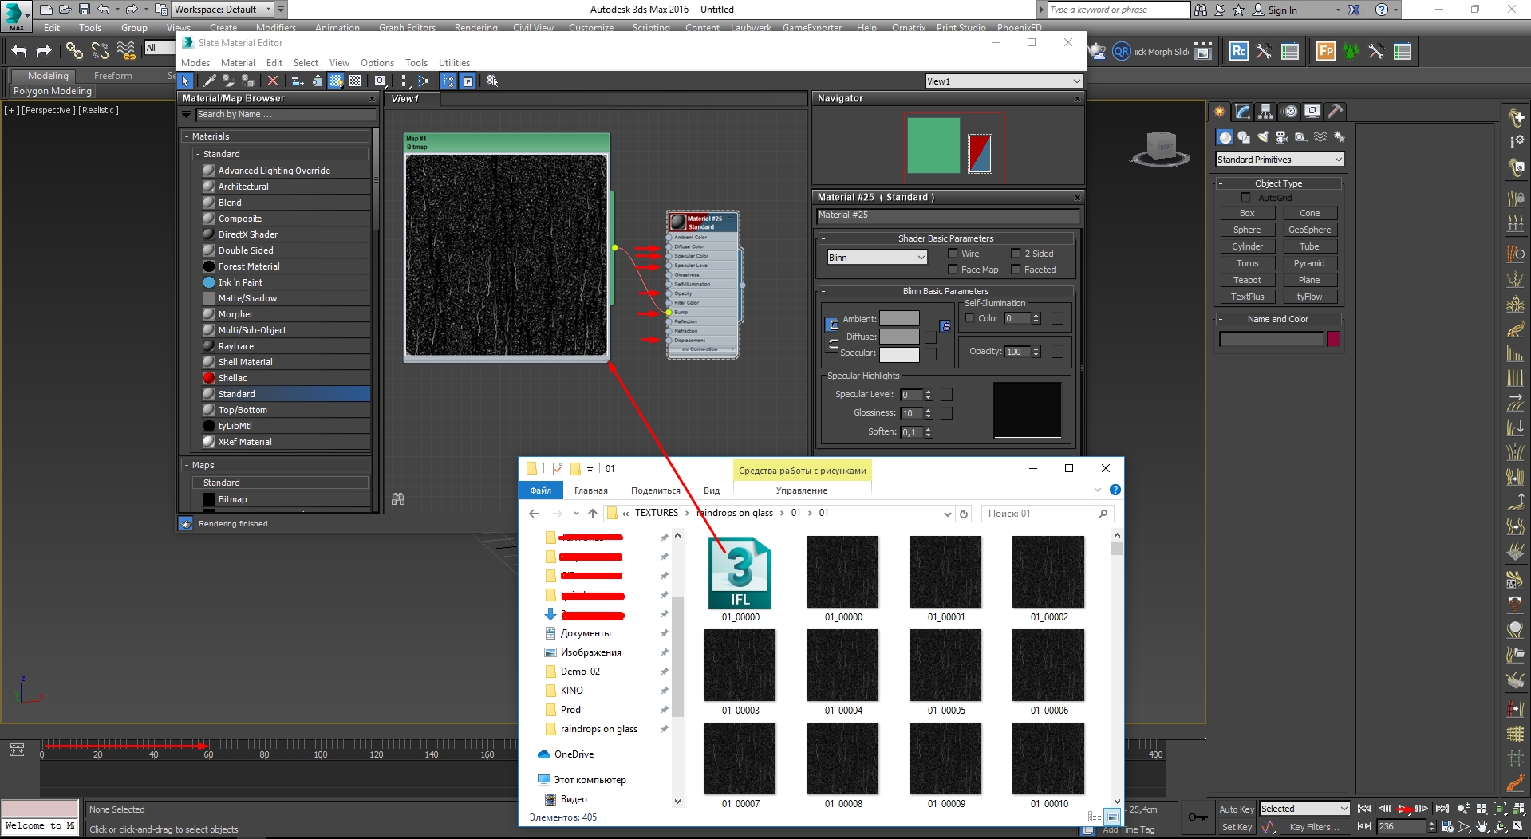Viewport: 1531px width, 839px height.
Task: Open the Modify command panel tab
Action: 1243,112
